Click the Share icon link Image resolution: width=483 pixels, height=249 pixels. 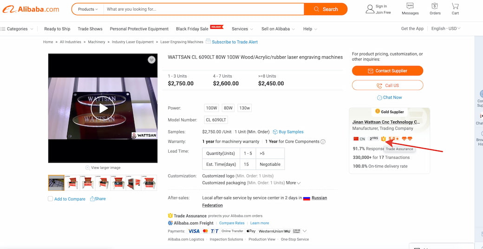[x=98, y=199]
